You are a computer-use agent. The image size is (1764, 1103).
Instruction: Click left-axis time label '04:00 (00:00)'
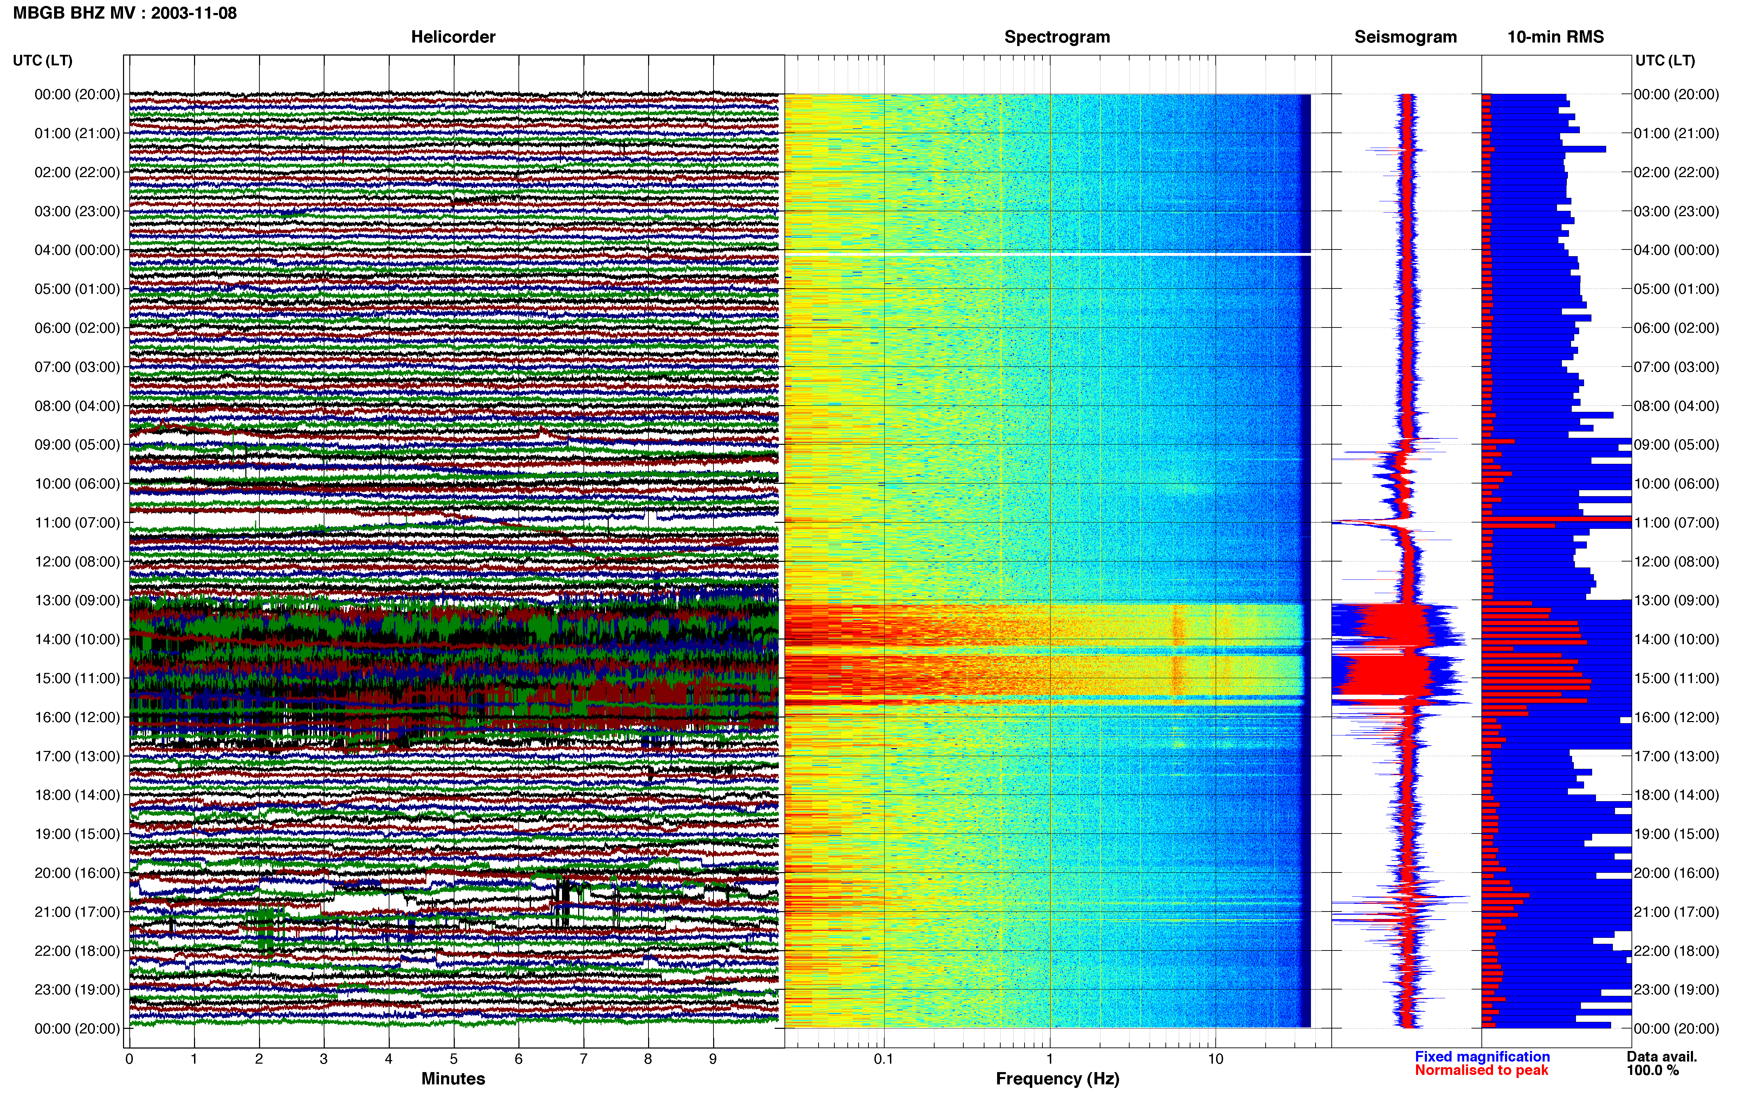coord(77,250)
